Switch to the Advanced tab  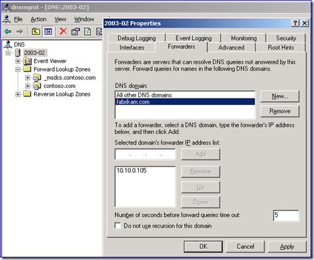231,47
